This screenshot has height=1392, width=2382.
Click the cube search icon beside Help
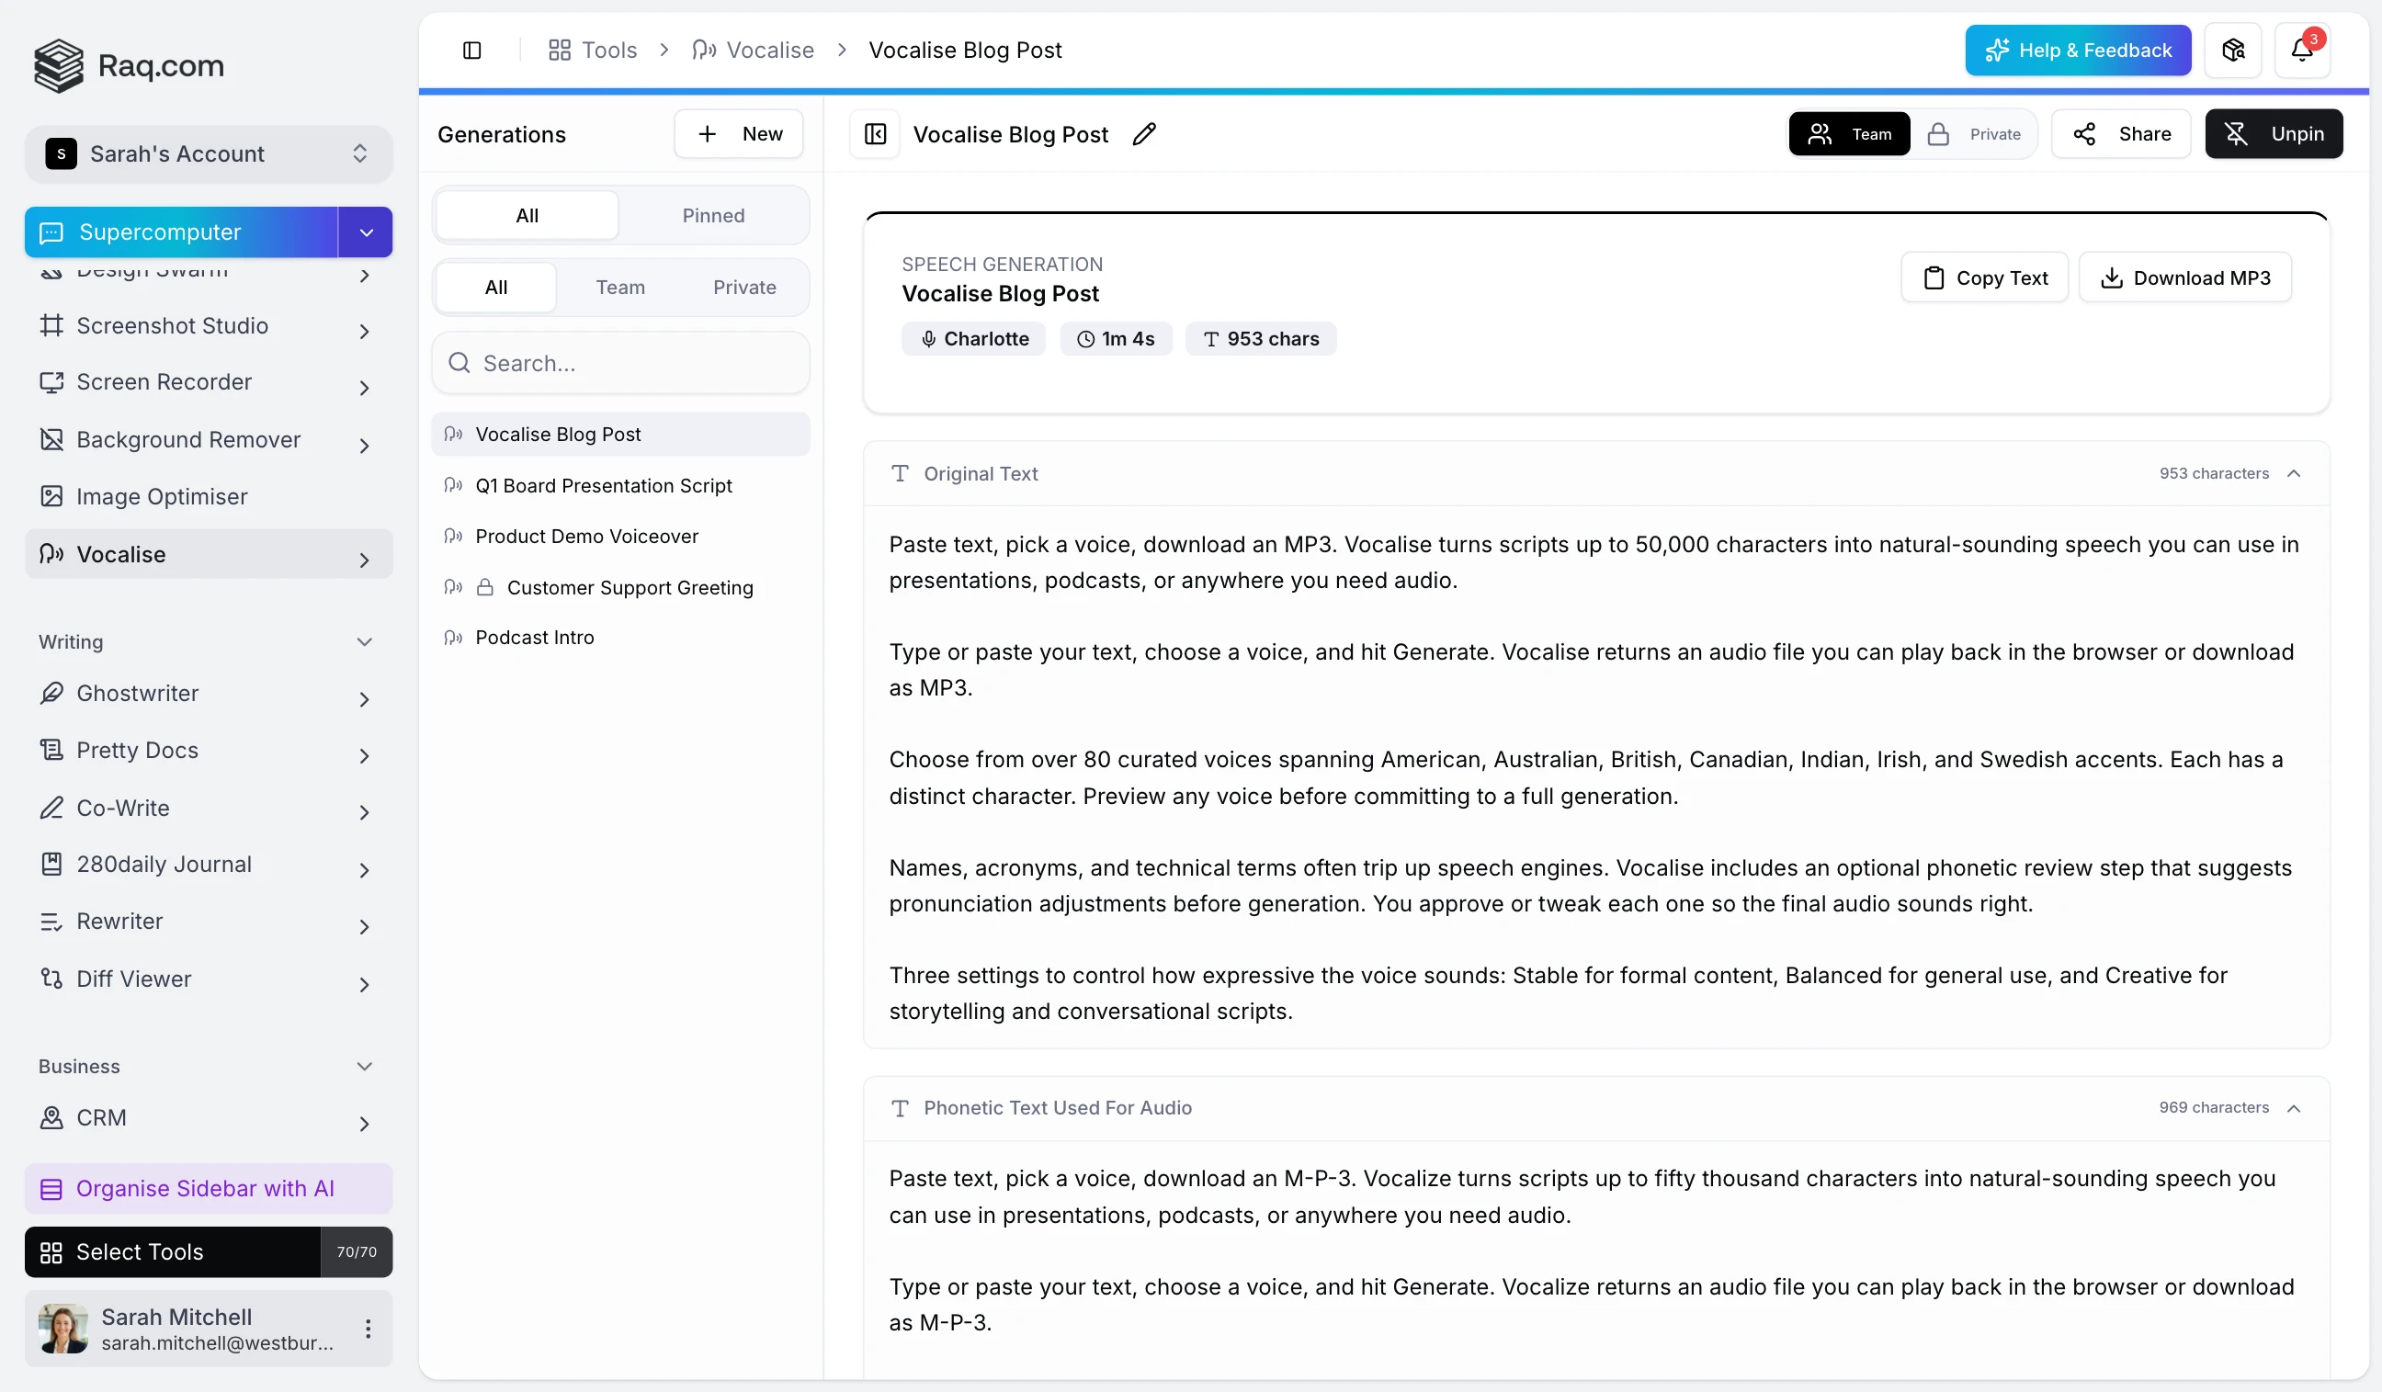point(2232,51)
